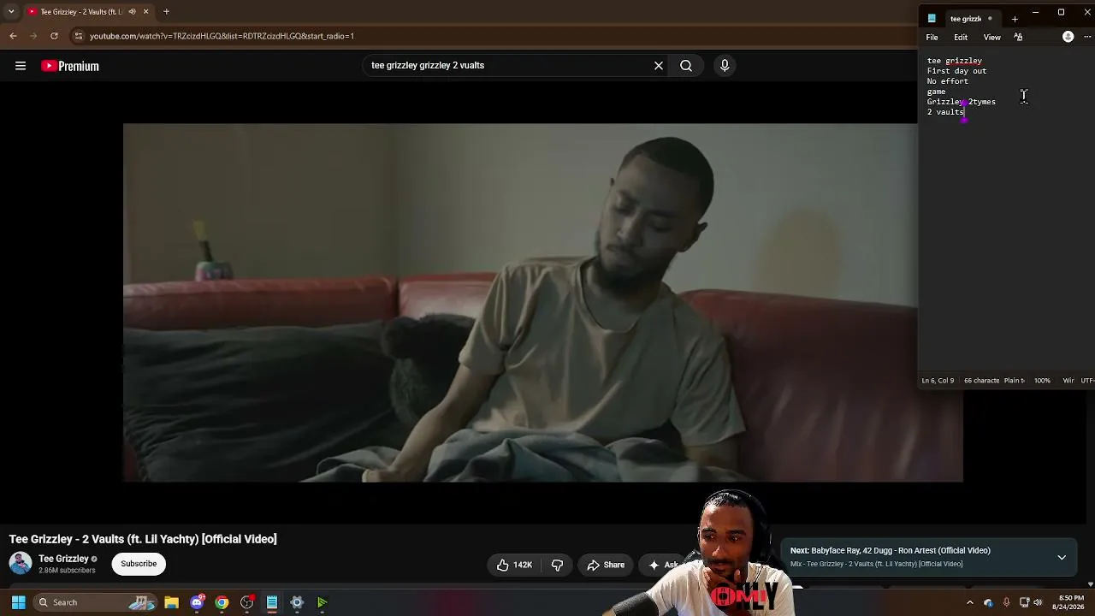Click the 'Grizzley 2tymes' line in Notepad
The height and width of the screenshot is (616, 1095).
[x=962, y=102]
